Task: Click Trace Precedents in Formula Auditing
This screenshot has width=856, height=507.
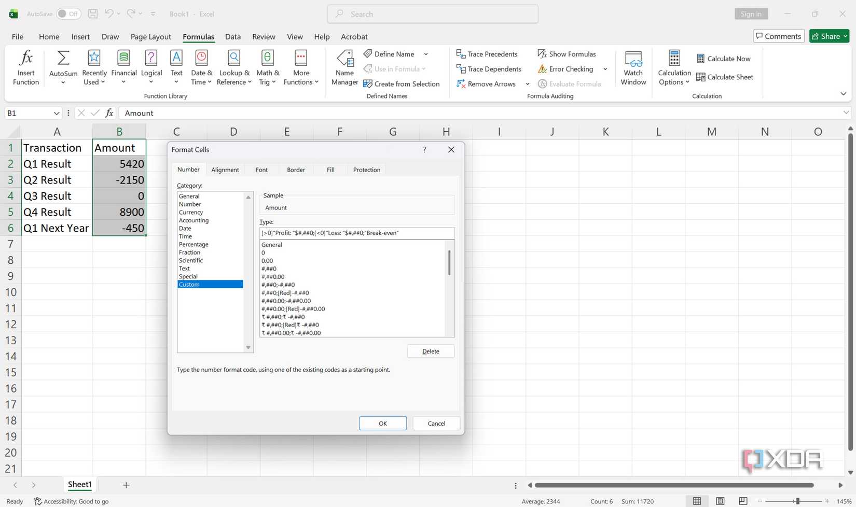Action: pyautogui.click(x=487, y=54)
